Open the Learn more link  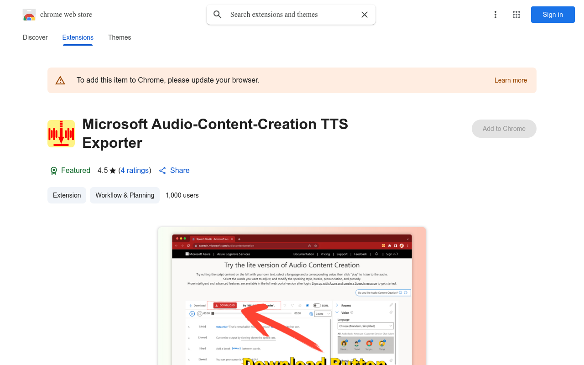point(511,80)
